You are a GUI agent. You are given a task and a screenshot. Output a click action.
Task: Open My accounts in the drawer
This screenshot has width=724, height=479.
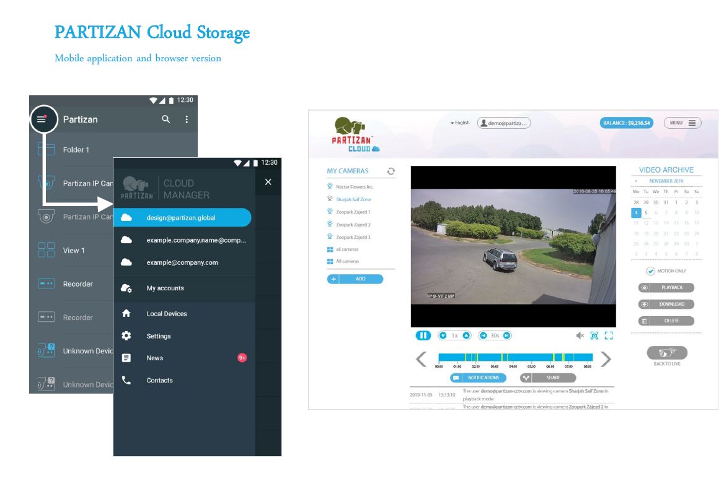183,288
